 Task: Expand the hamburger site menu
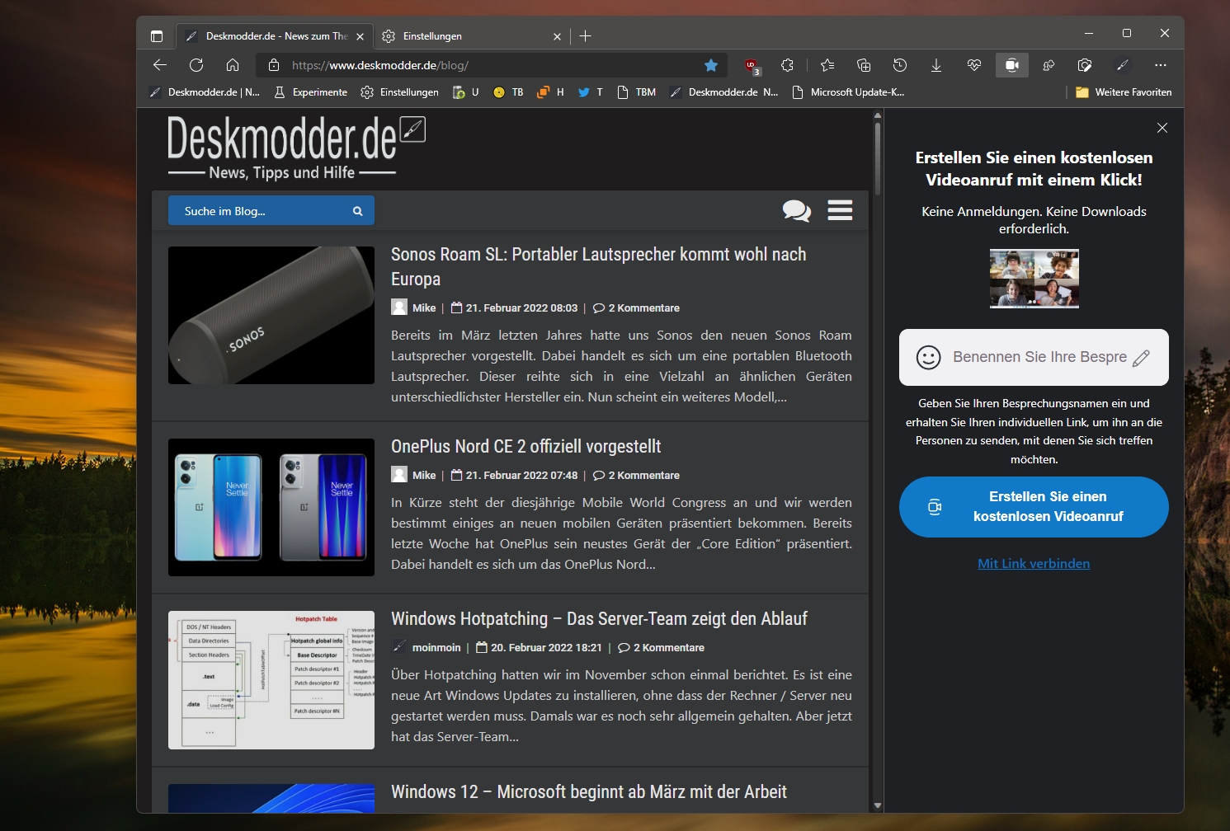pyautogui.click(x=840, y=210)
